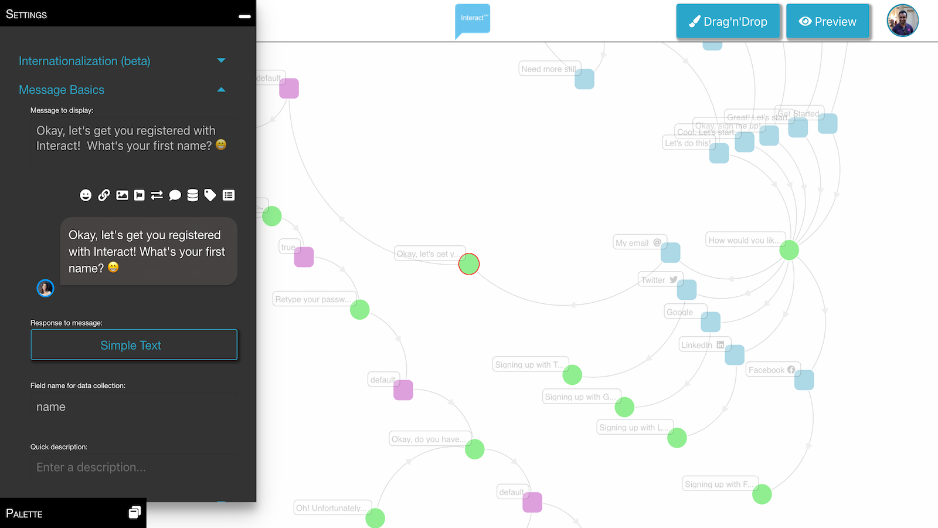This screenshot has width=938, height=528.
Task: Select the 'Let's do this!' blue node
Action: (x=719, y=153)
